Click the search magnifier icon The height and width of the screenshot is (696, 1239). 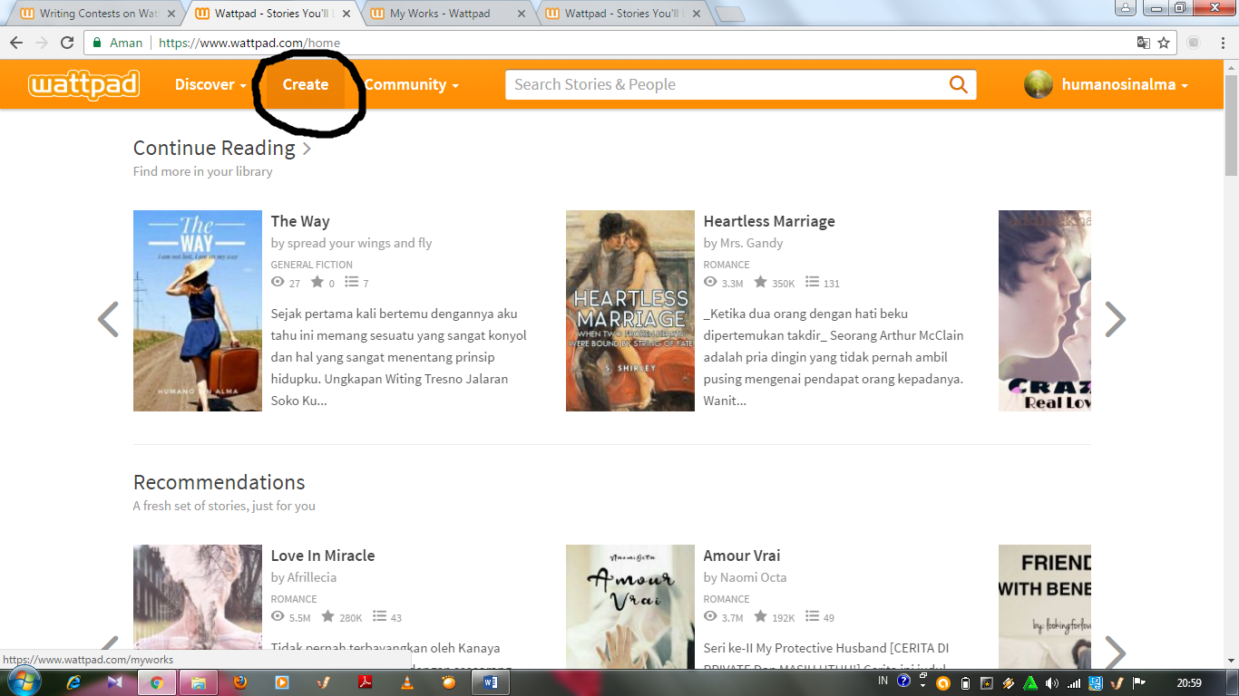958,84
